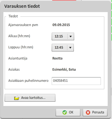Viewport: 112px width, 119px height.
Task: Click the yellow folder icon on Avaa kartoitus
Action: pos(17,98)
